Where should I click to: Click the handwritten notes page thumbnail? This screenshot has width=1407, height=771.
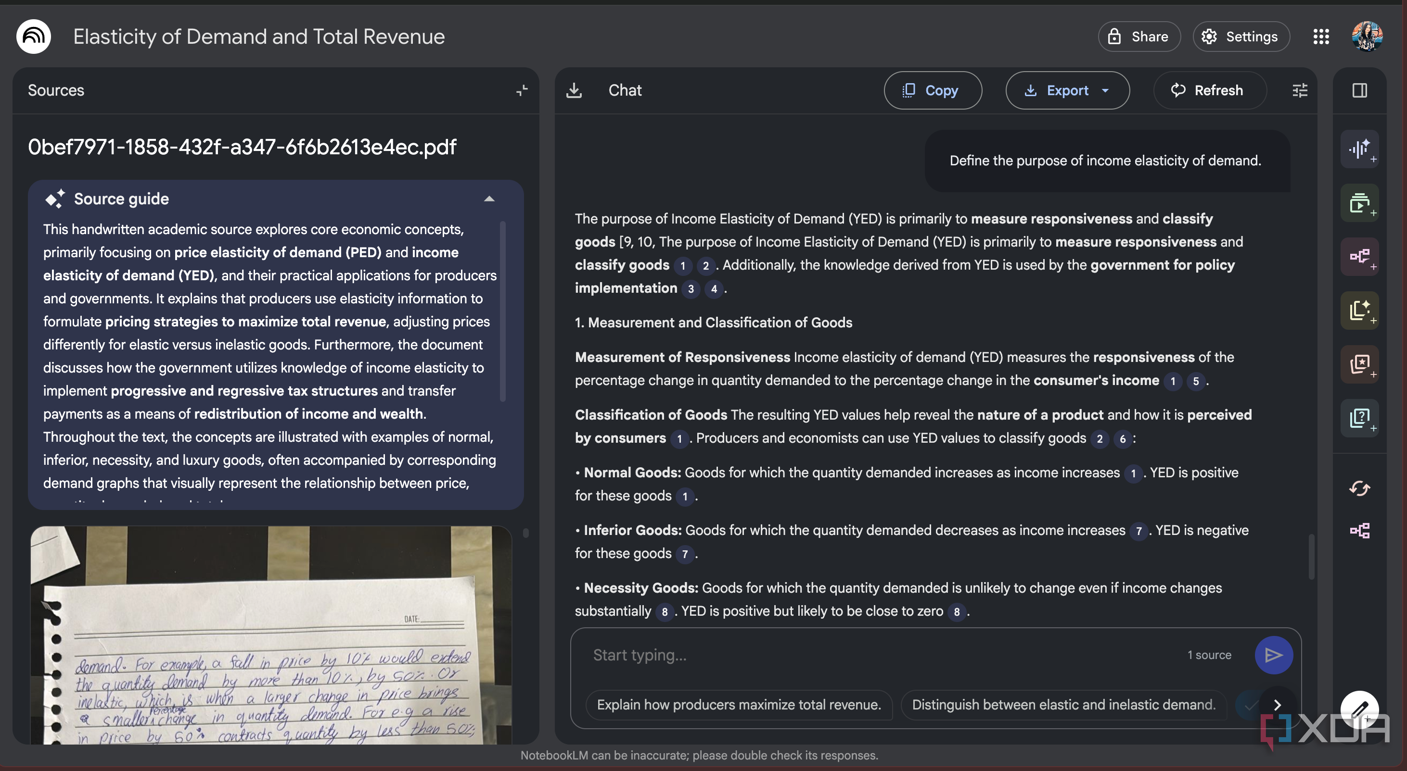[x=271, y=635]
